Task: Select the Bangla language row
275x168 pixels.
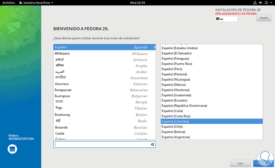Action: [x=105, y=102]
